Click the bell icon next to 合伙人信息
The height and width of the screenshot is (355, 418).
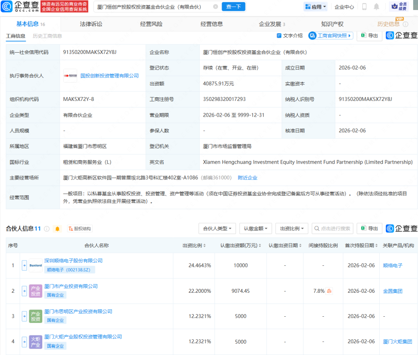click(57, 228)
